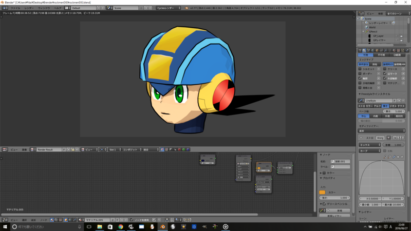
Task: Open the ヘルプ menu
Action: pos(58,8)
